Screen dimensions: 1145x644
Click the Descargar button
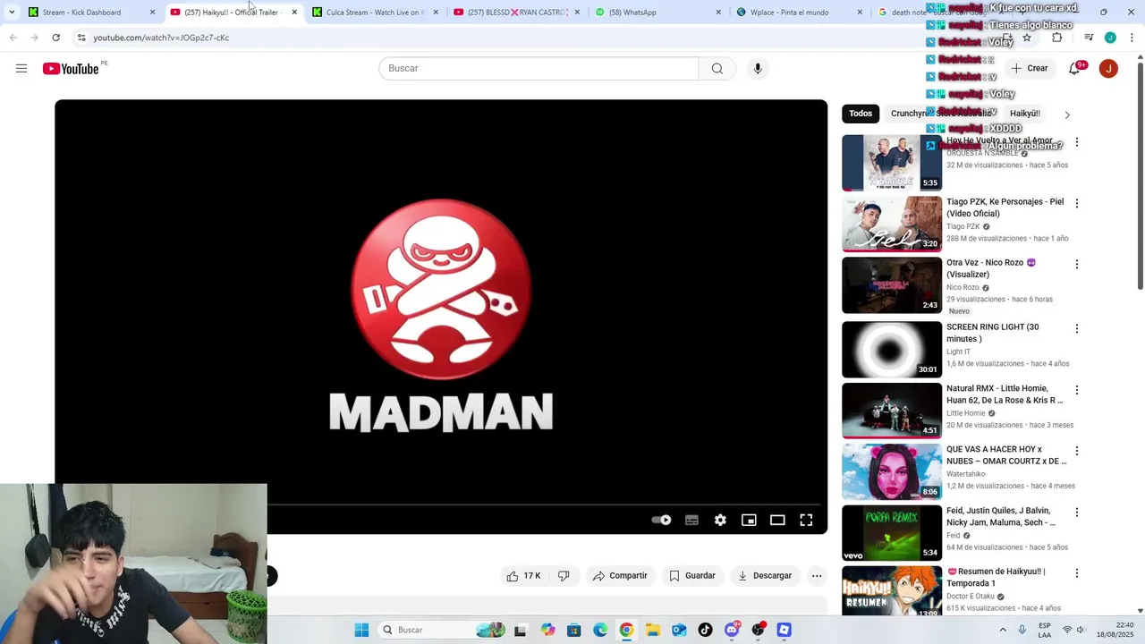(765, 576)
